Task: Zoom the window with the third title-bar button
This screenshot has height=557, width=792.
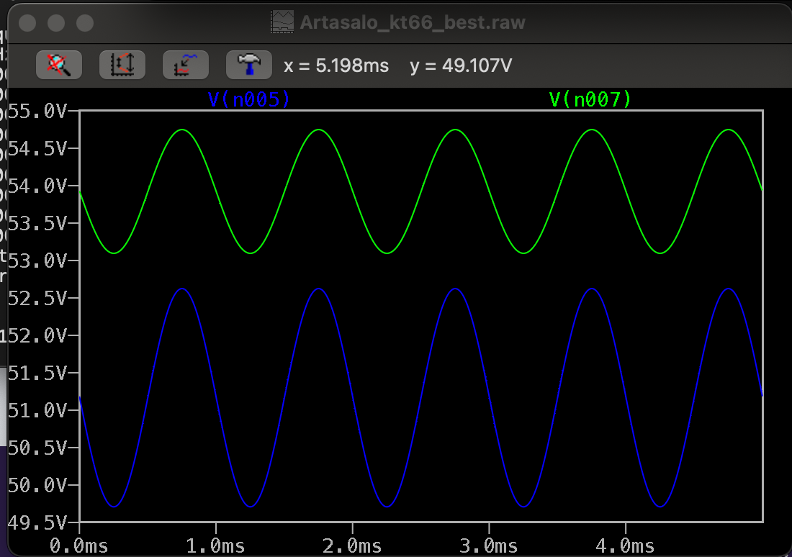Action: point(85,23)
